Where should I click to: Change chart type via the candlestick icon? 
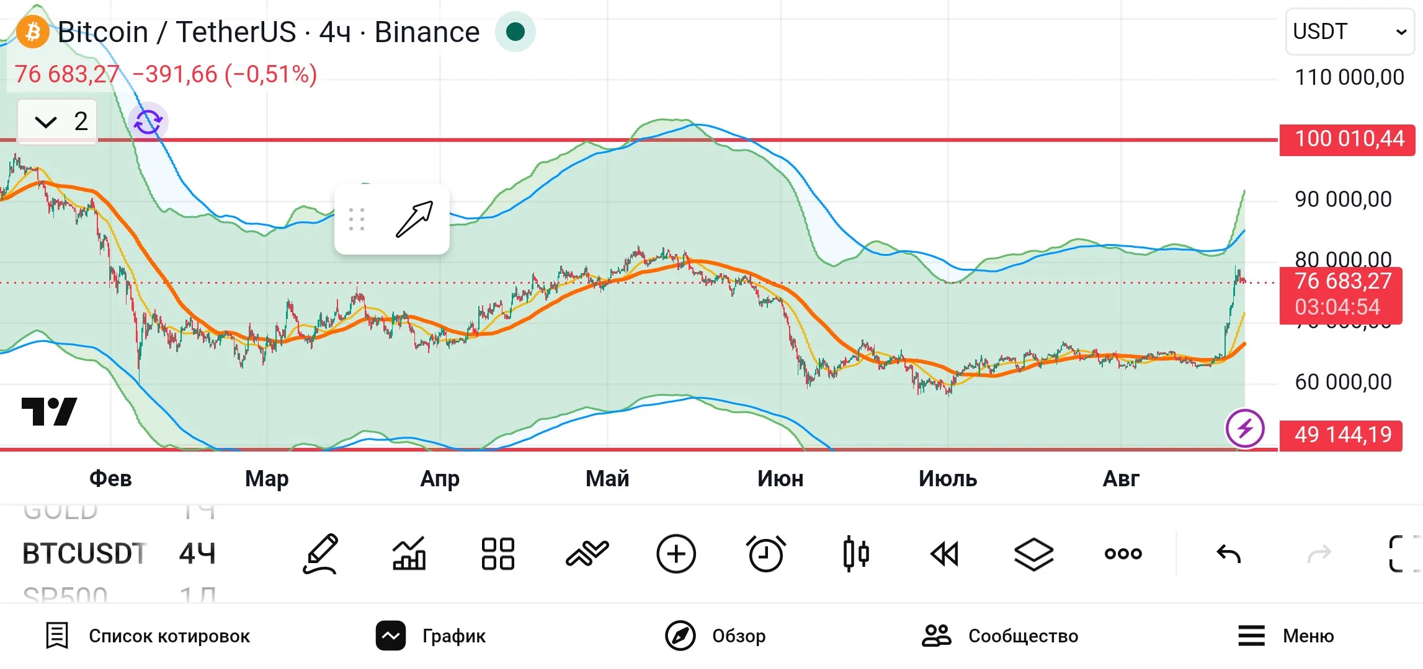click(855, 553)
